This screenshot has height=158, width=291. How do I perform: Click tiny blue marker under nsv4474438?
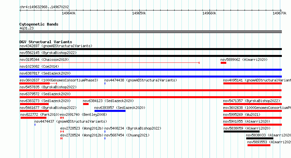[x=105, y=83]
